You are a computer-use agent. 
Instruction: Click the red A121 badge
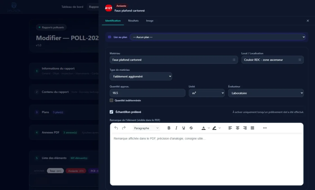click(109, 8)
